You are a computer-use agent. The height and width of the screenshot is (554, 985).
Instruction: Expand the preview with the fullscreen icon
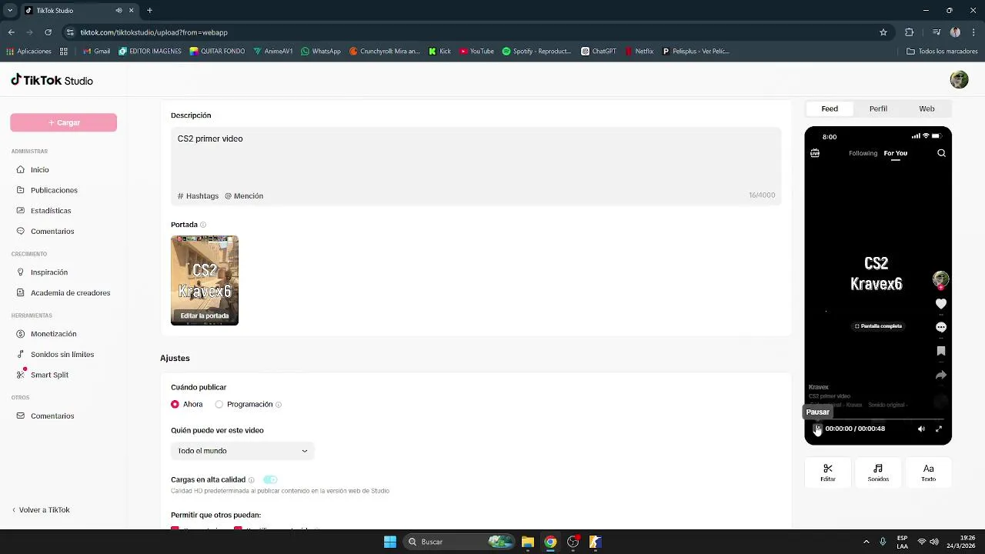939,429
